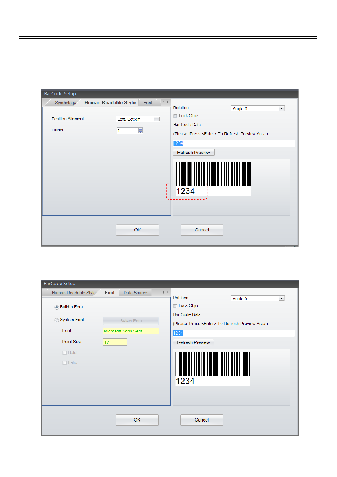Decrease the Offset value with the down arrow
This screenshot has height=477, width=337.
140,132
